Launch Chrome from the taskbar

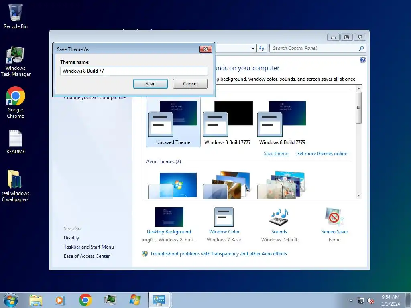tap(85, 300)
